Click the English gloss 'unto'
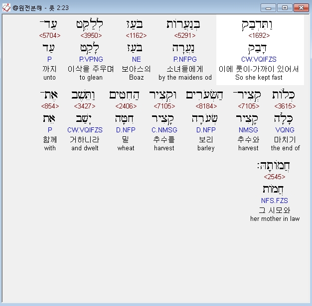Image resolution: width=312 pixels, height=306 pixels. (49, 78)
